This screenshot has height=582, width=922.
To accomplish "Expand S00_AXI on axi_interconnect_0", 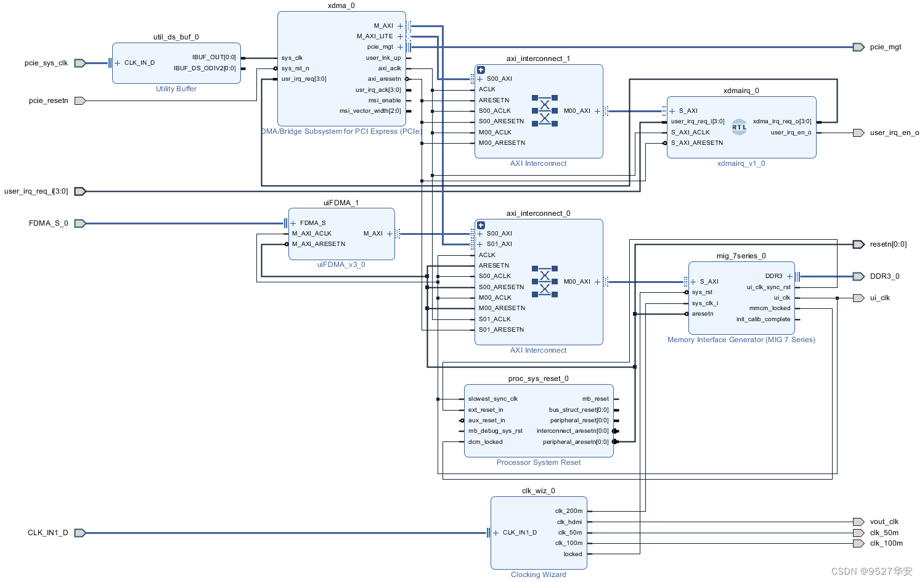I will [480, 234].
